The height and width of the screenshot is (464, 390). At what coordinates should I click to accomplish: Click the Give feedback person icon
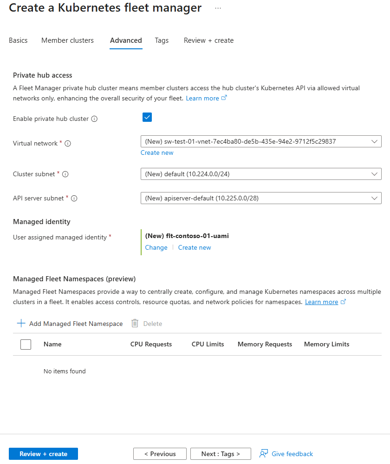click(264, 454)
